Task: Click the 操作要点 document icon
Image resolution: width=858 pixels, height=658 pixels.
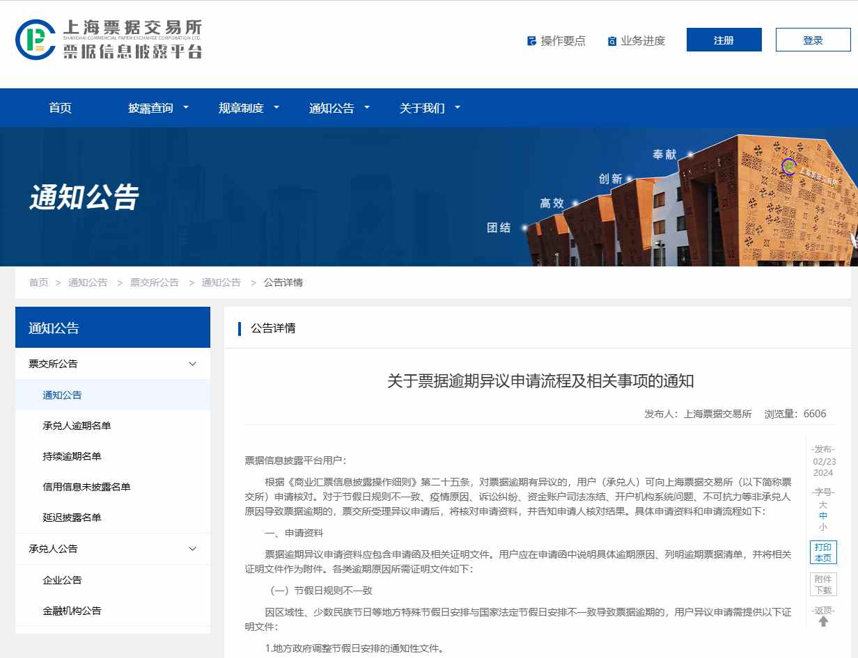Action: (531, 41)
